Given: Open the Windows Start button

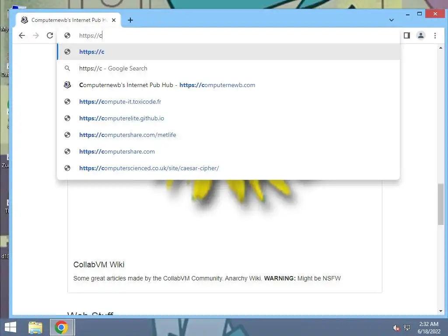Looking at the screenshot, I should pos(10,327).
